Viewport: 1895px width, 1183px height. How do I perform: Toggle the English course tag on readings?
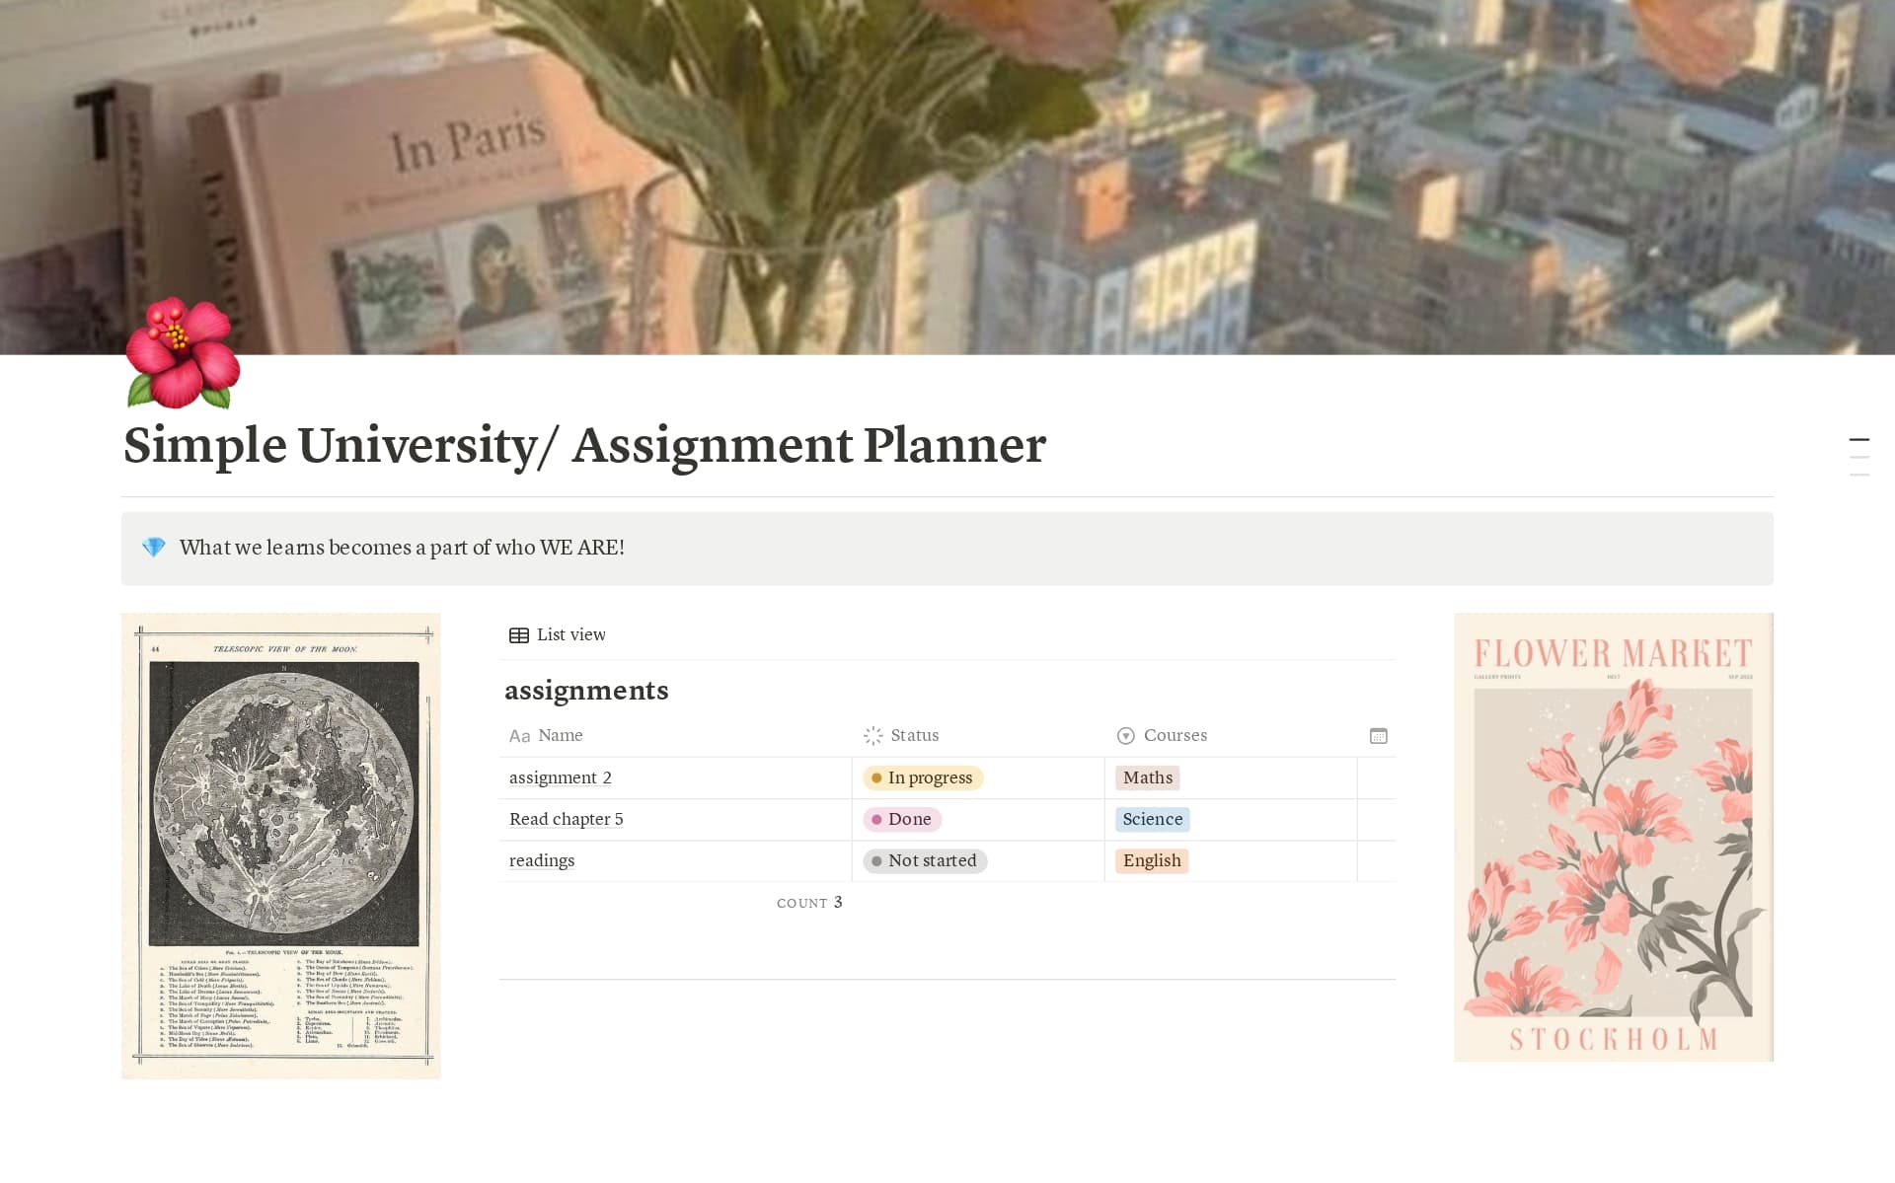coord(1151,860)
